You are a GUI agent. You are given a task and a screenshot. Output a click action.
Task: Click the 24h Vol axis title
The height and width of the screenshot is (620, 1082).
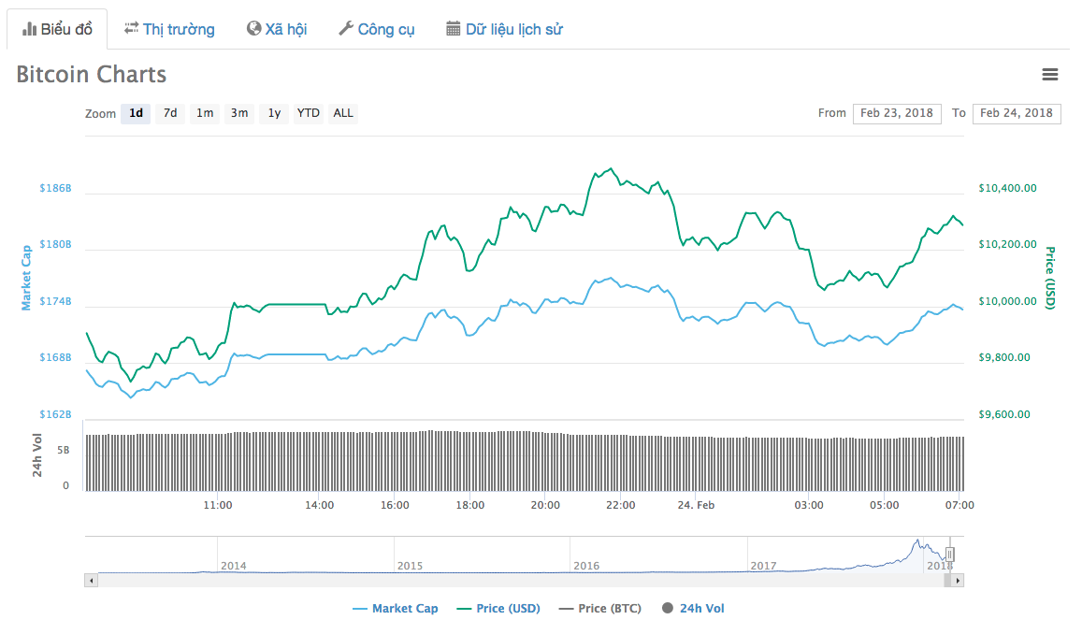(x=37, y=455)
